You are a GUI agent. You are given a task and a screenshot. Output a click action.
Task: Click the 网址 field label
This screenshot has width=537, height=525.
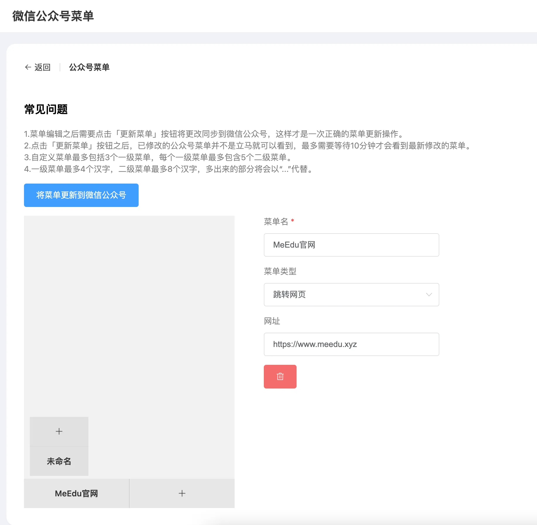tap(272, 321)
